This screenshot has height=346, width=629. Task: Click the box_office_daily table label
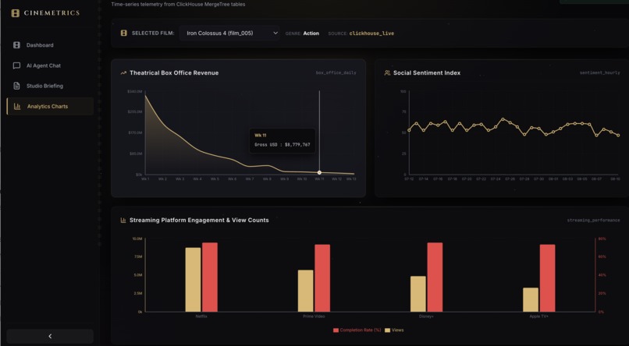(x=336, y=73)
